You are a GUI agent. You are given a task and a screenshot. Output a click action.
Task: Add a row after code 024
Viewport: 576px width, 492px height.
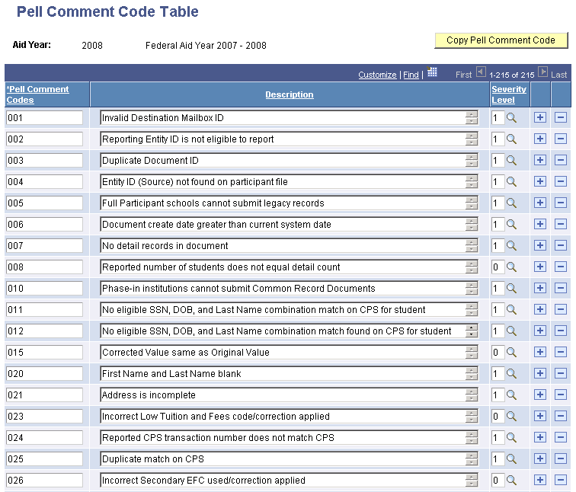540,437
